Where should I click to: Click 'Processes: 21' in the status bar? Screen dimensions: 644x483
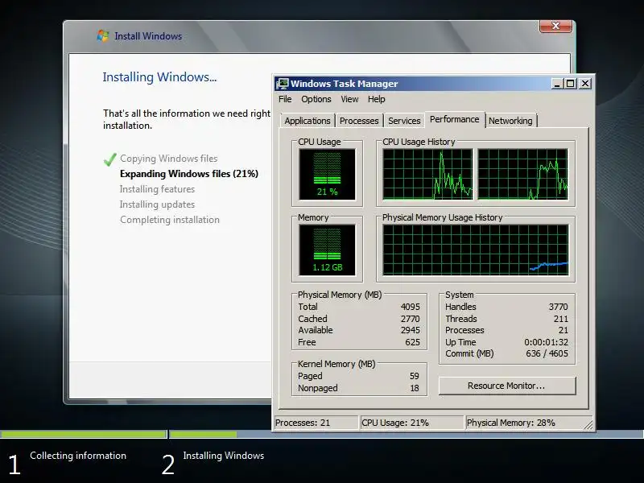coord(303,423)
